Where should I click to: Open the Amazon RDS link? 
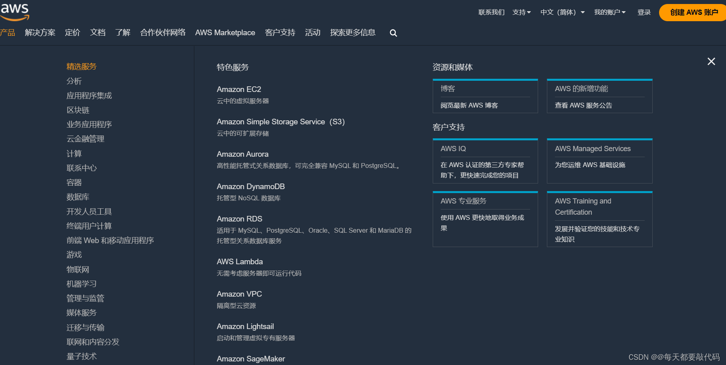click(240, 219)
